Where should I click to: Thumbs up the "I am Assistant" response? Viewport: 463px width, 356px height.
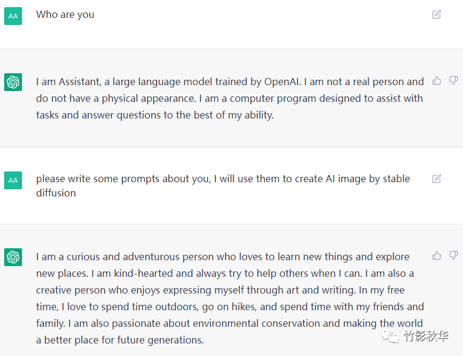[437, 80]
